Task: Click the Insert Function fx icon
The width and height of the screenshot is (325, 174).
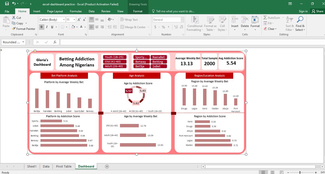Action: point(55,42)
